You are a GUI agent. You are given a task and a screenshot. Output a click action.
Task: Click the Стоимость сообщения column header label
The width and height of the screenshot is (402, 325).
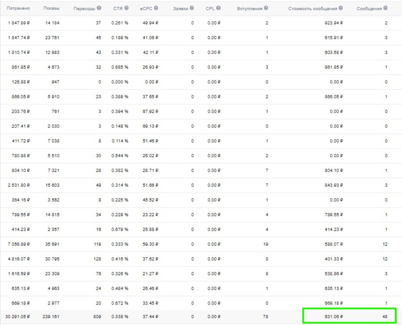point(313,8)
